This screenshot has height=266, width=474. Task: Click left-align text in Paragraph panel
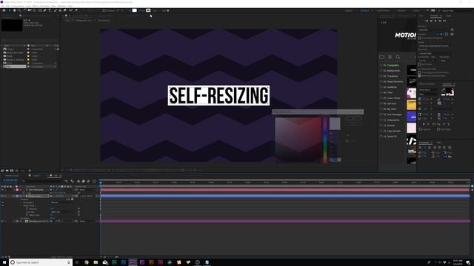click(x=420, y=148)
